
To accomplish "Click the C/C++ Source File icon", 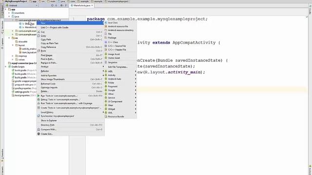I will [106, 46].
